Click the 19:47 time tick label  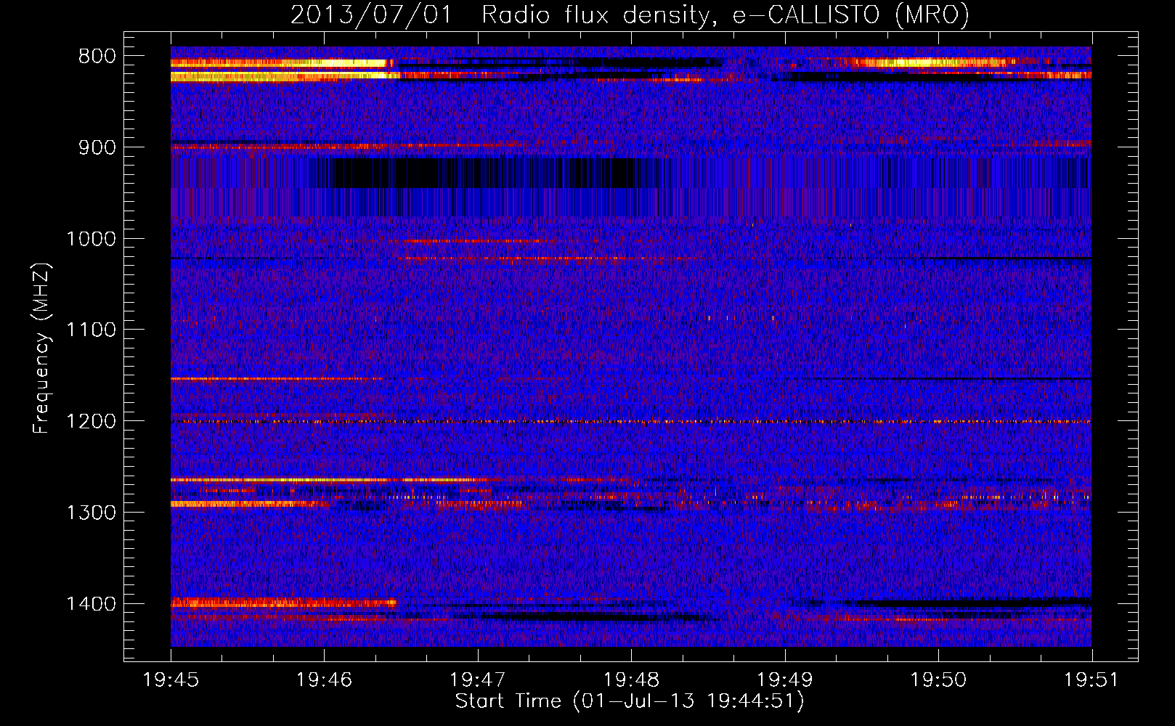(x=478, y=680)
